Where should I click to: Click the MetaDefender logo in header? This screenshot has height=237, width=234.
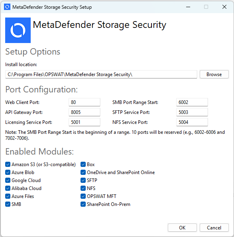[x=18, y=30]
